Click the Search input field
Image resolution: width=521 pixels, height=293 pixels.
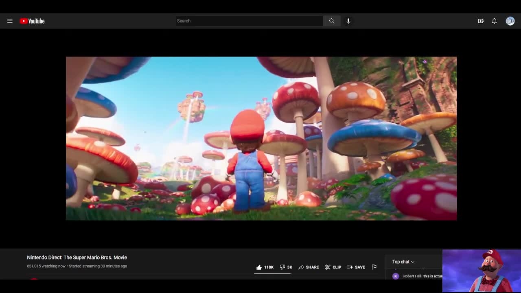(249, 21)
